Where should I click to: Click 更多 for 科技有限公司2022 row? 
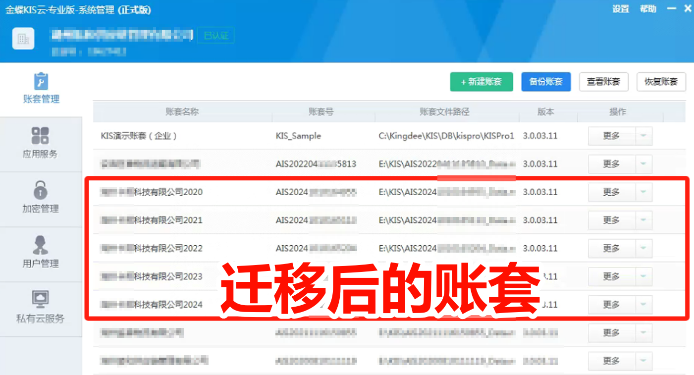[611, 248]
